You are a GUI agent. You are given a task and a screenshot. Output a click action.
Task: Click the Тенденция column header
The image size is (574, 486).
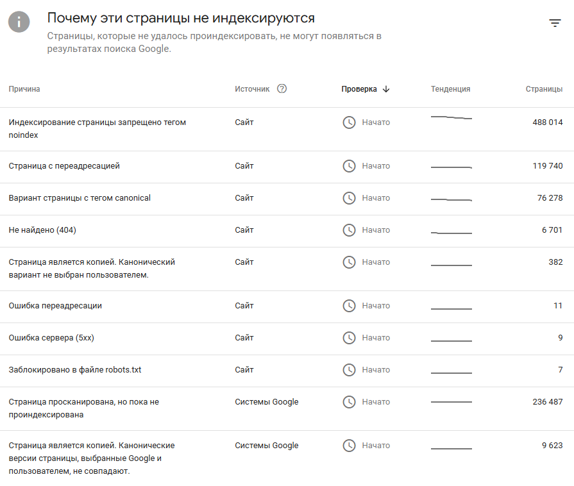click(450, 89)
